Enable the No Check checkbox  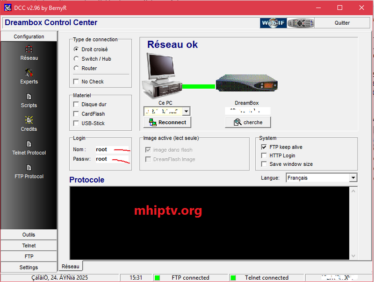click(76, 81)
